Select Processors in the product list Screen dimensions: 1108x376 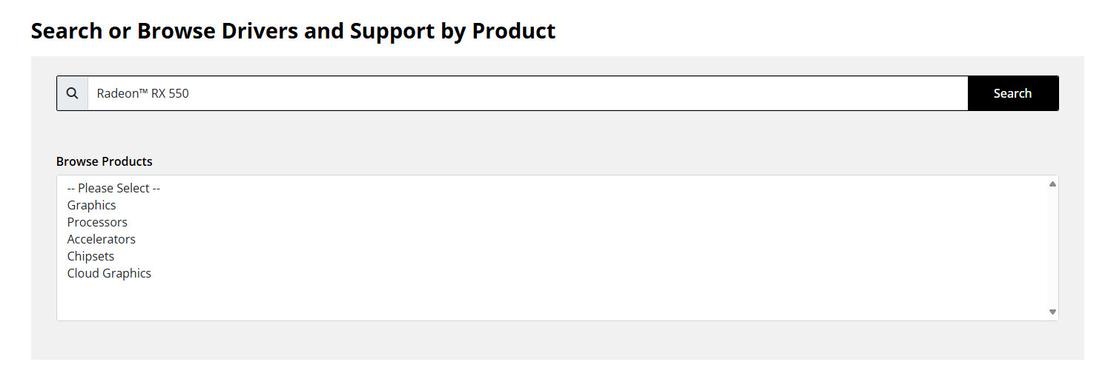coord(97,222)
